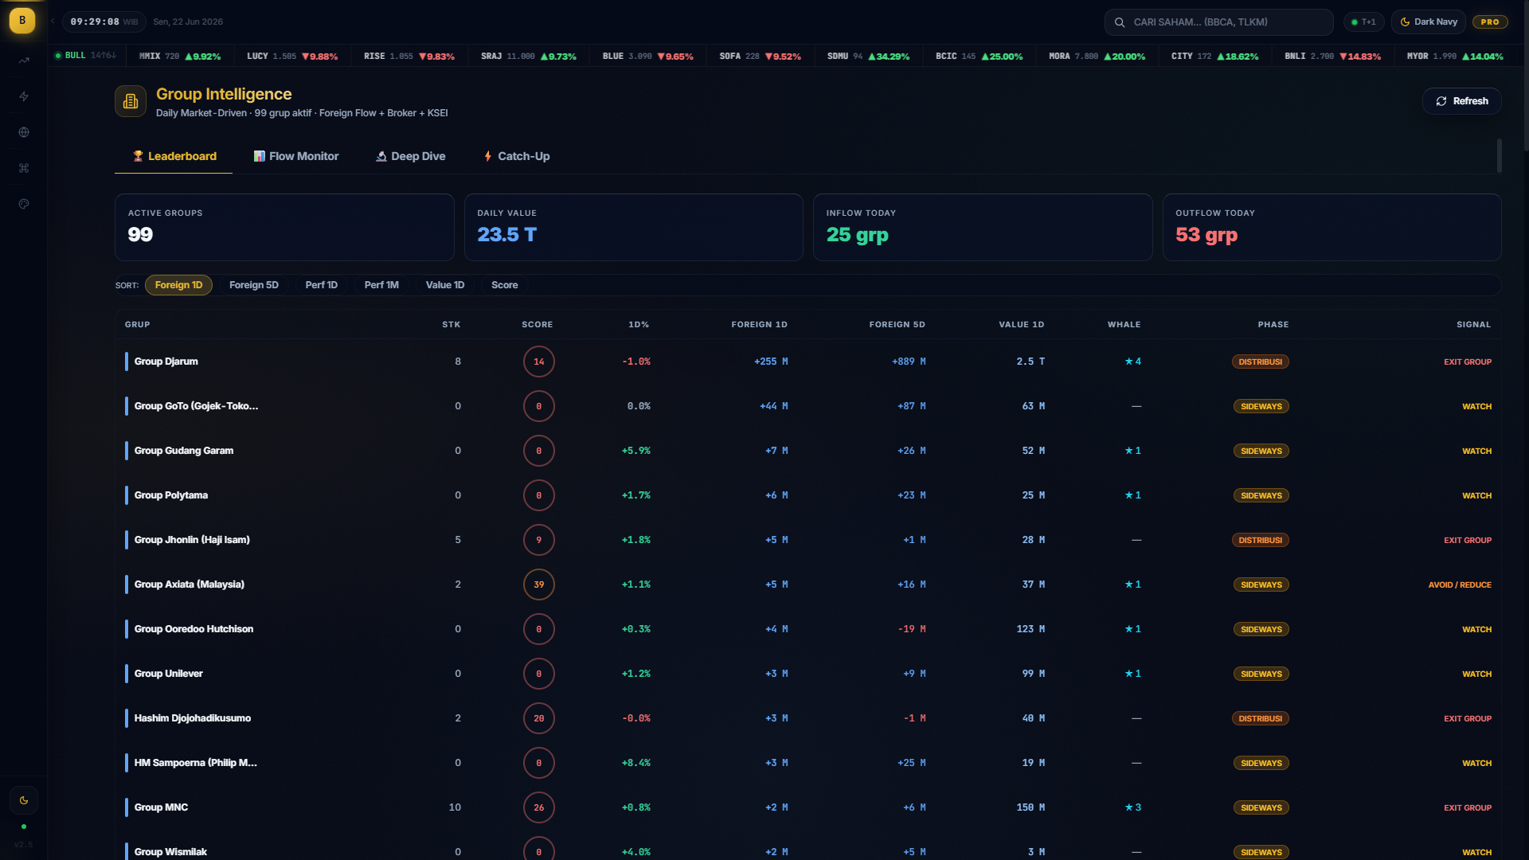Screen dimensions: 1529x860
Task: Click the Group Intelligence building icon
Action: click(x=131, y=101)
